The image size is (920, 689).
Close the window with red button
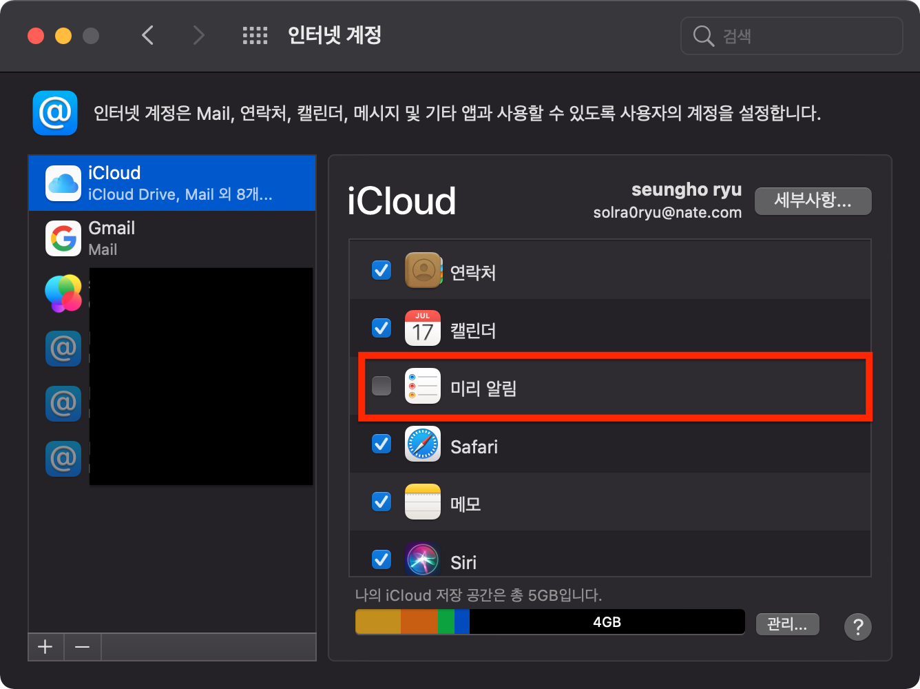tap(36, 36)
